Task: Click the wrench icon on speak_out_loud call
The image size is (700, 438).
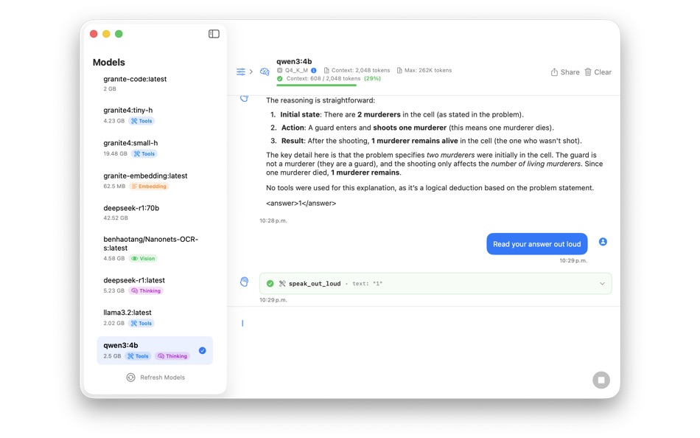Action: tap(283, 283)
